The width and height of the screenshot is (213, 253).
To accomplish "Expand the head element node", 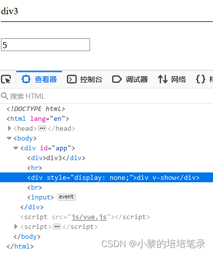I will pyautogui.click(x=9, y=128).
